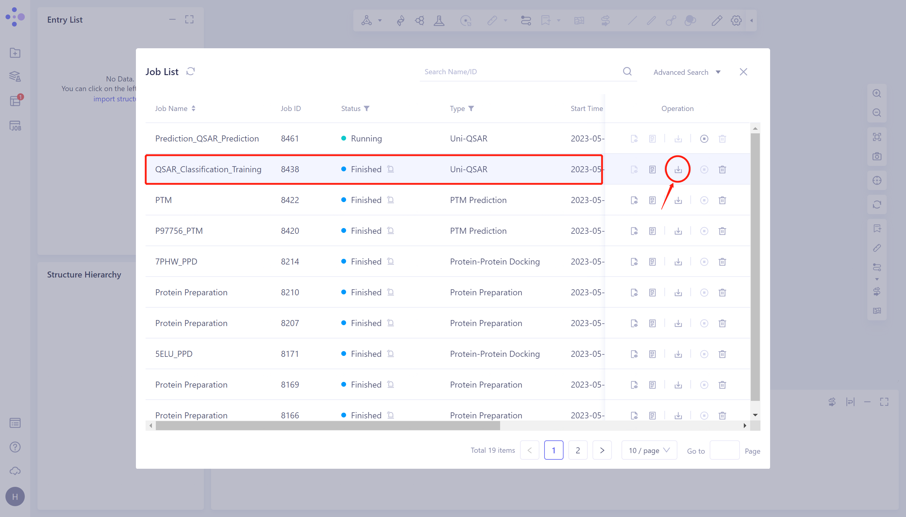Image resolution: width=906 pixels, height=517 pixels.
Task: Click the delete icon for 7PHW_PPD job
Action: (722, 262)
